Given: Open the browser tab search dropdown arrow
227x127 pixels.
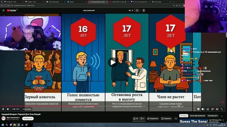Looking at the screenshot, I should point(2,2).
